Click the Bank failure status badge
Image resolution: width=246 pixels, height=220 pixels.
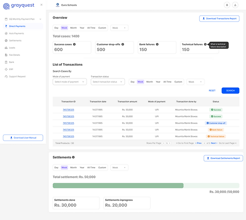click(216, 130)
